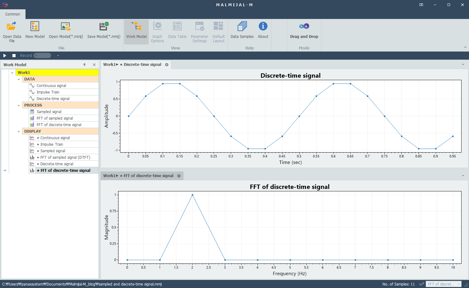Image resolution: width=469 pixels, height=288 pixels.
Task: Collapse the DATA group
Action: pyautogui.click(x=19, y=79)
